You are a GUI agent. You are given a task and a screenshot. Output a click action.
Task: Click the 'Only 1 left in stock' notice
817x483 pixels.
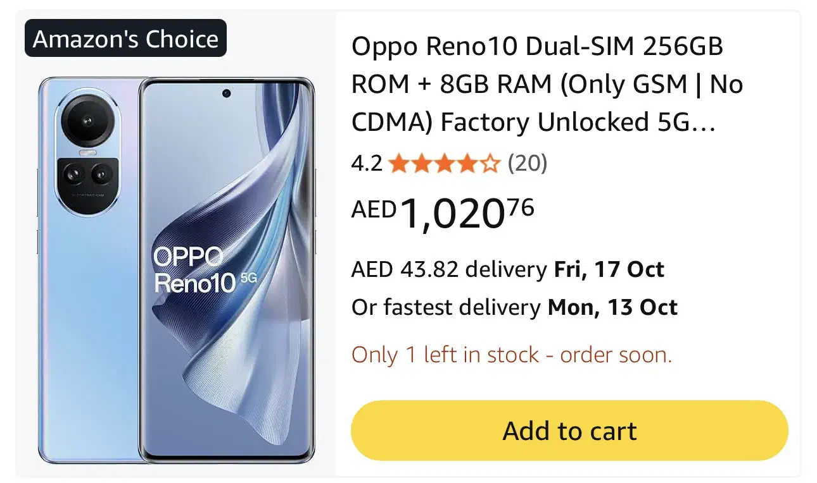pos(512,355)
